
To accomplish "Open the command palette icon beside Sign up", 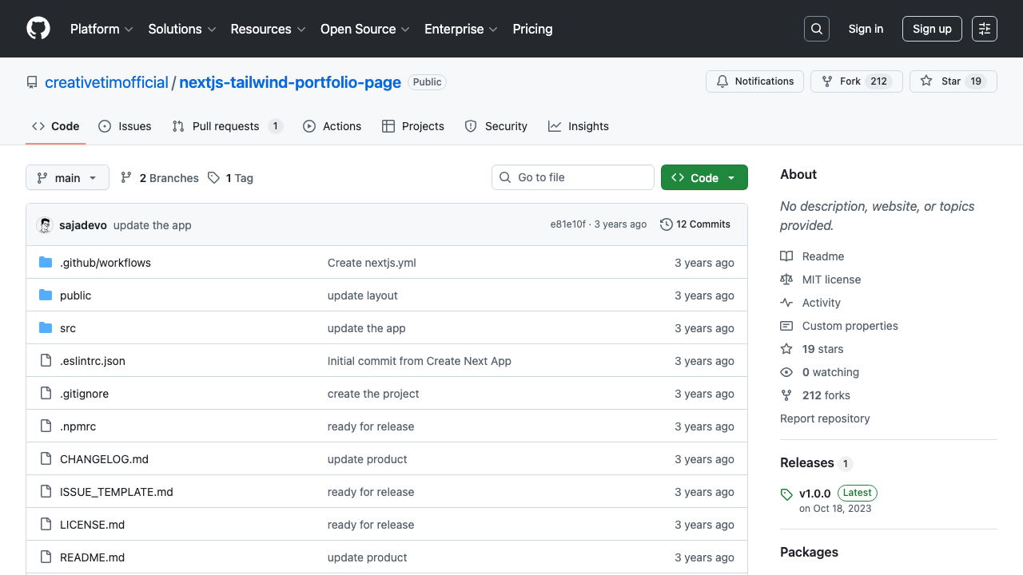I will tap(984, 29).
